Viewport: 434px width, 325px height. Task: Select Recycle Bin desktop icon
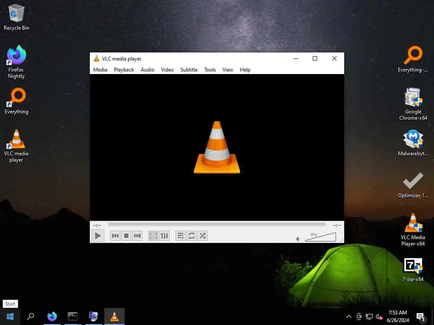pos(17,17)
